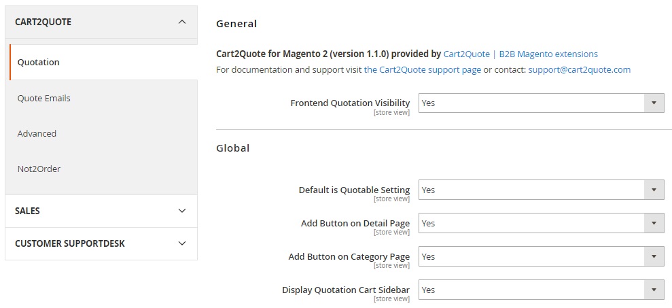Click the General section heading
This screenshot has height=308, width=672.
pos(236,24)
